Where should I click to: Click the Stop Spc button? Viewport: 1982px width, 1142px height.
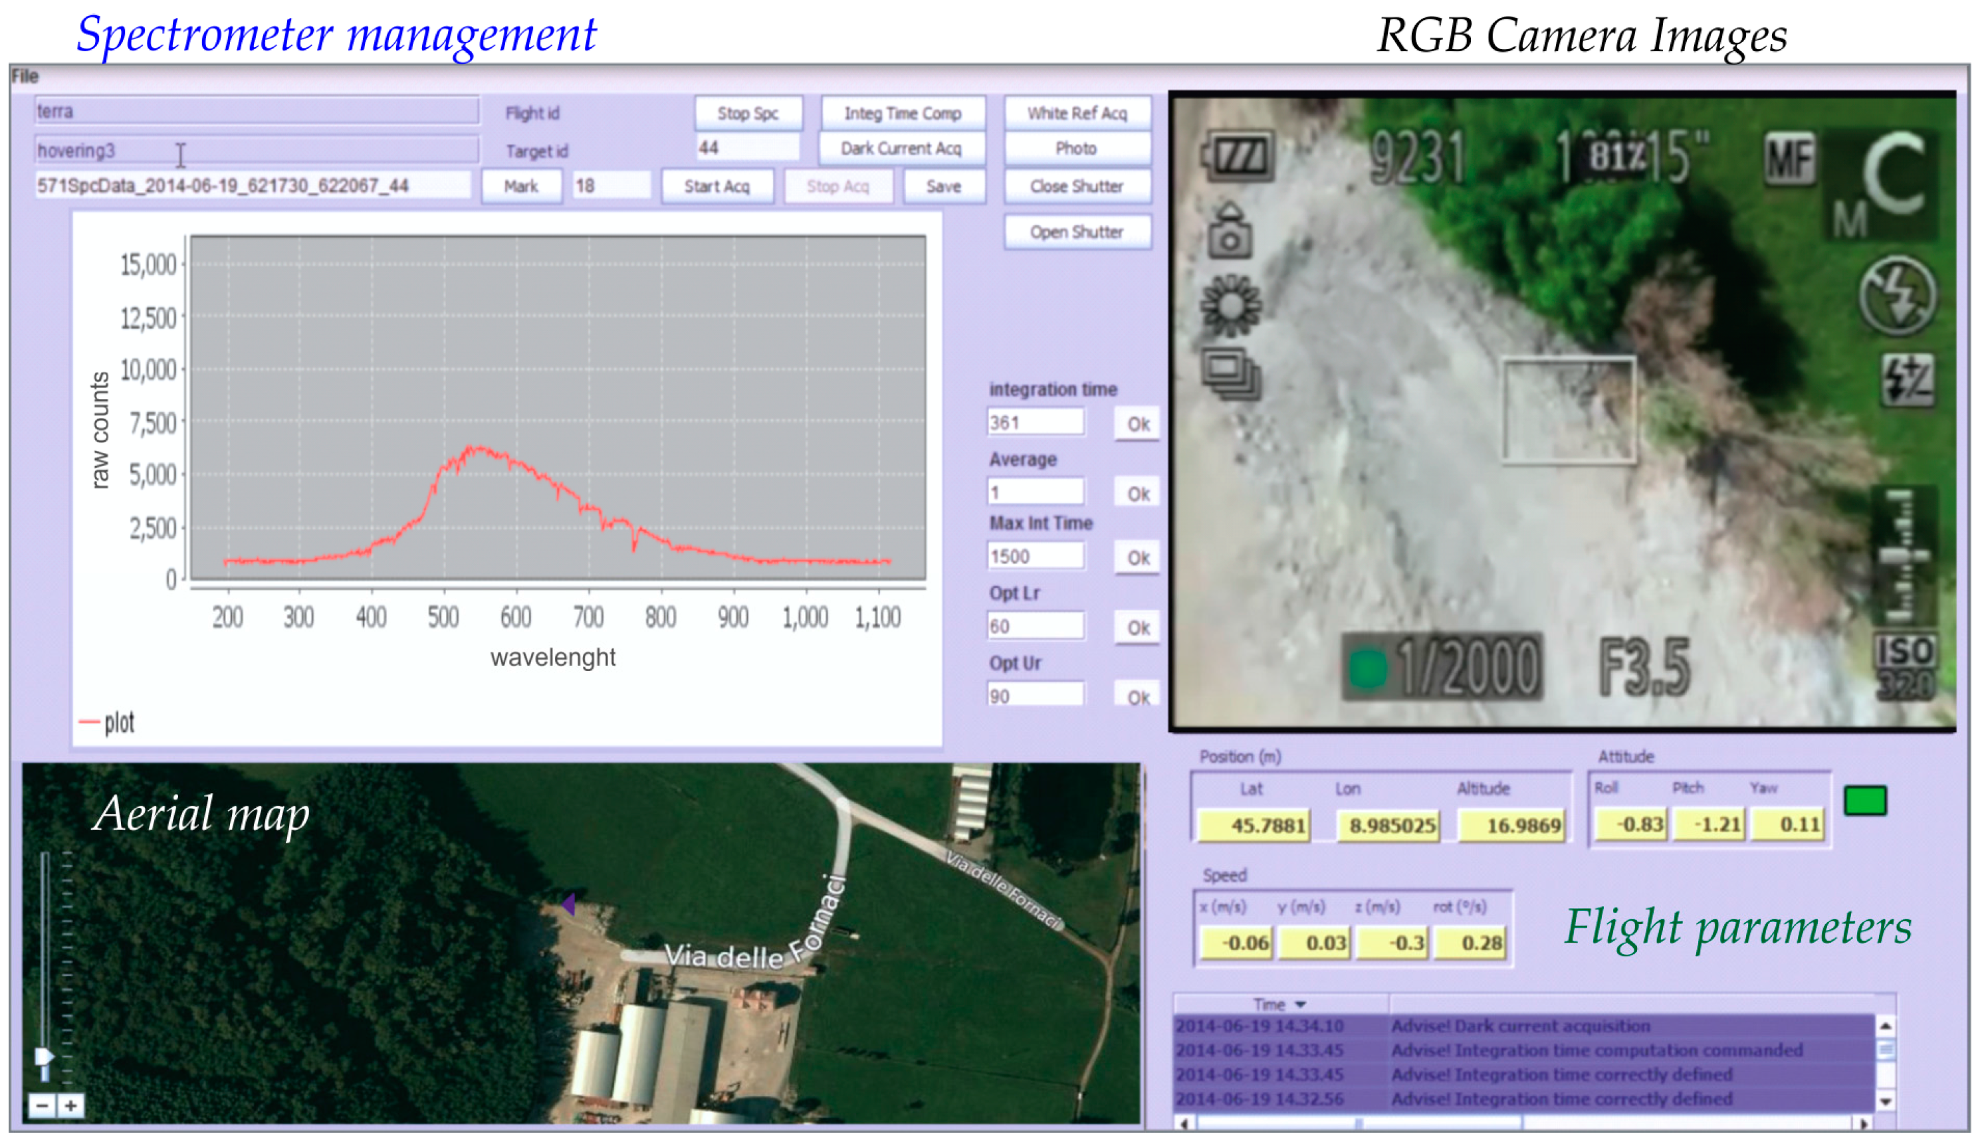pos(747,114)
